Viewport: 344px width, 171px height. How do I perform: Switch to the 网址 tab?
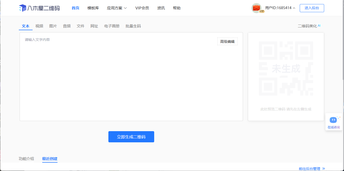(x=94, y=26)
